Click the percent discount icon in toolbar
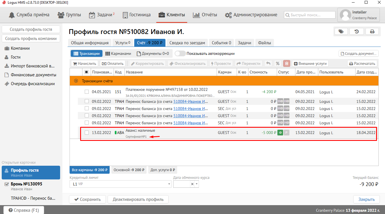The width and height of the screenshot is (385, 214). tap(277, 63)
